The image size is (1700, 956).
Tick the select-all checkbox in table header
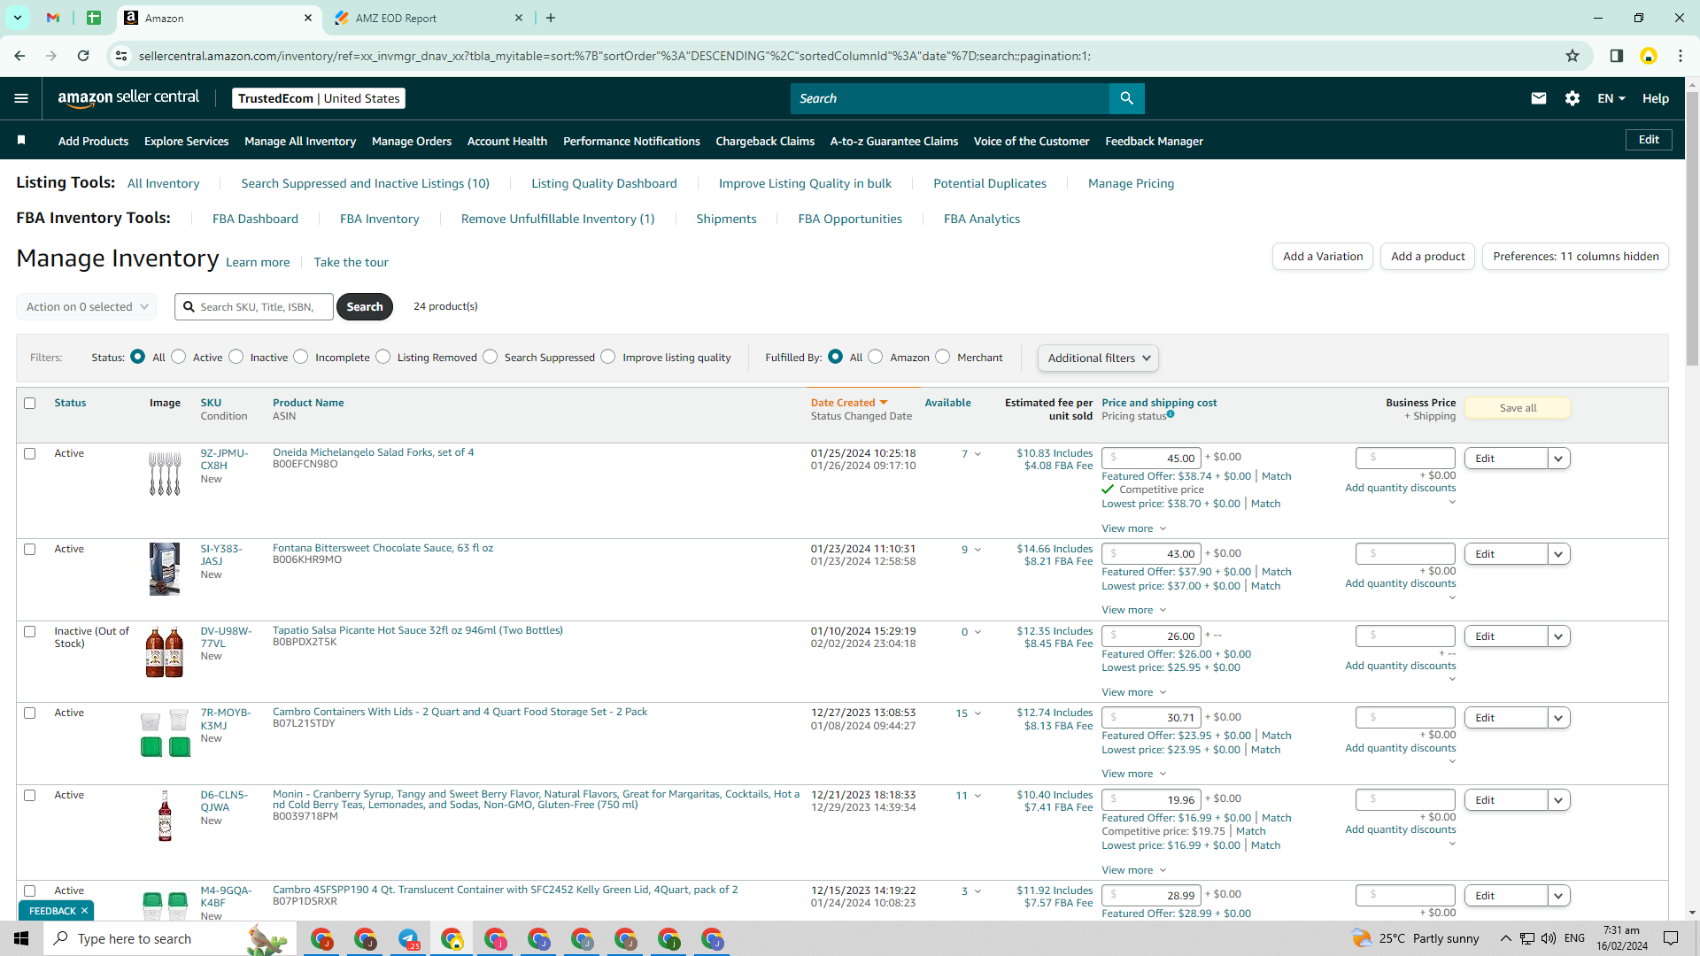pyautogui.click(x=30, y=403)
